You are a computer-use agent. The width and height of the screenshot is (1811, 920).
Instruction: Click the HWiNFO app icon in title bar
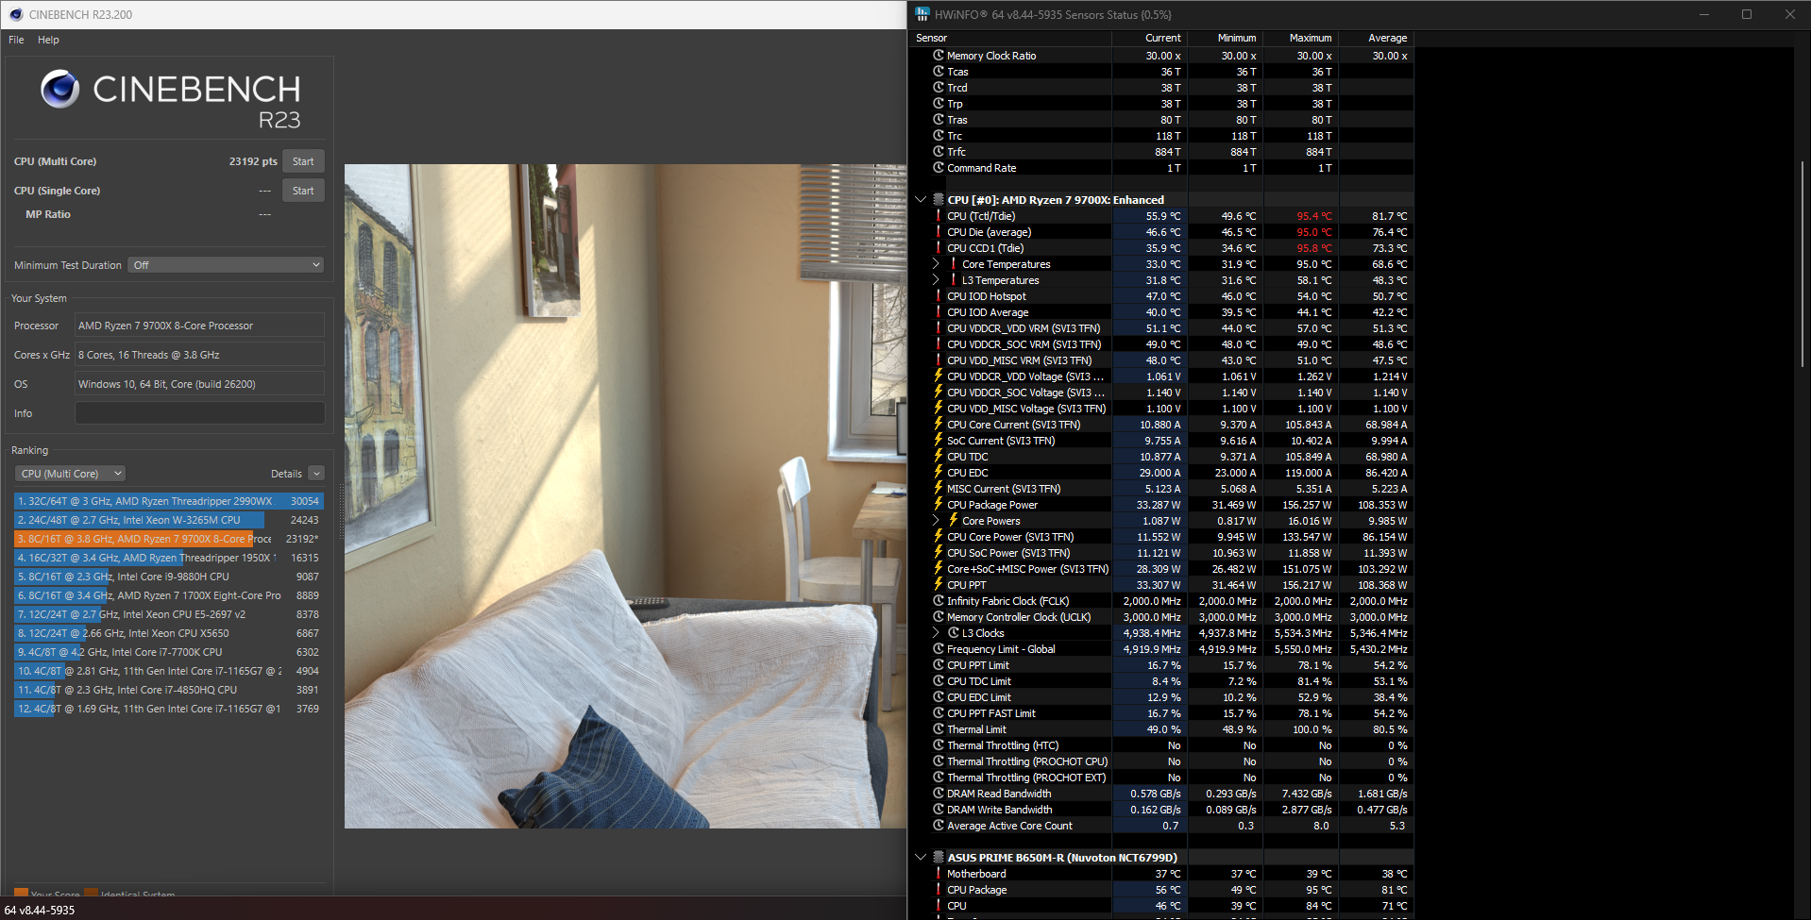922,14
